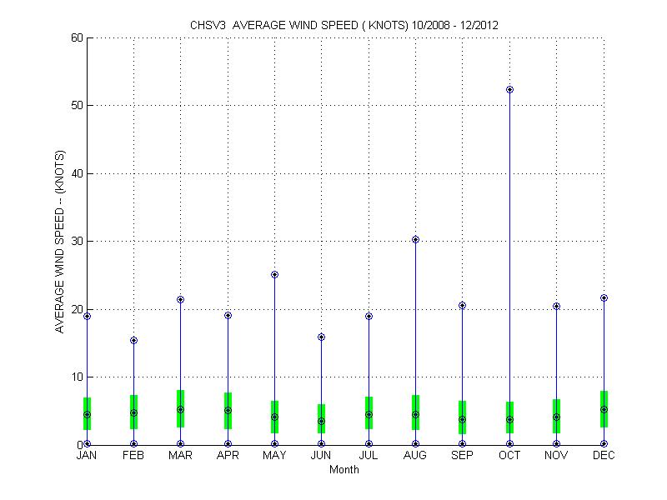
Task: Click the October maximum marker near 52 knots
Action: (x=509, y=89)
